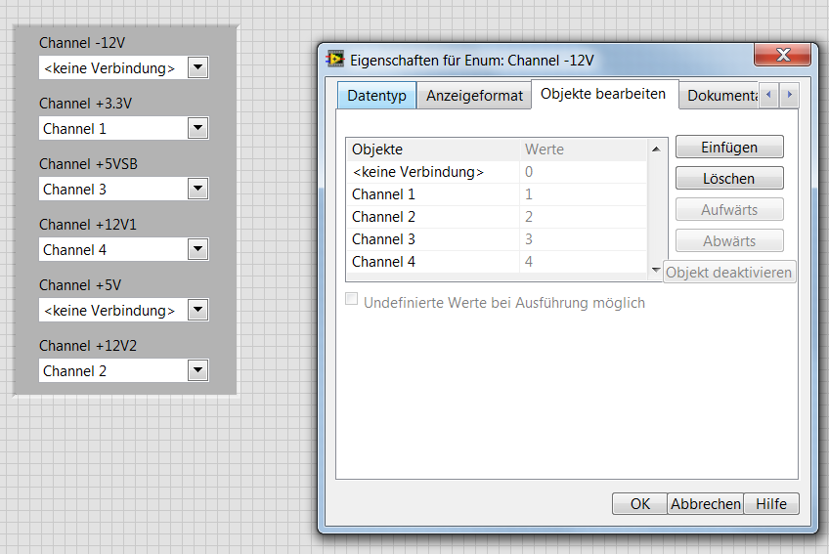Close the Eigenschaften dialog window
Screen dimensions: 829x554
782,55
